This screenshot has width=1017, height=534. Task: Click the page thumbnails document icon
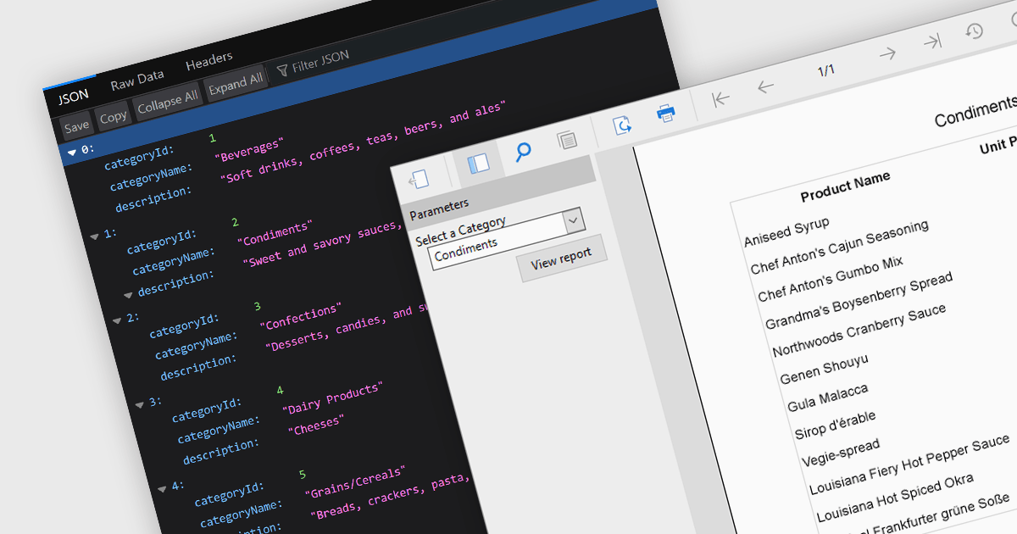pyautogui.click(x=567, y=142)
